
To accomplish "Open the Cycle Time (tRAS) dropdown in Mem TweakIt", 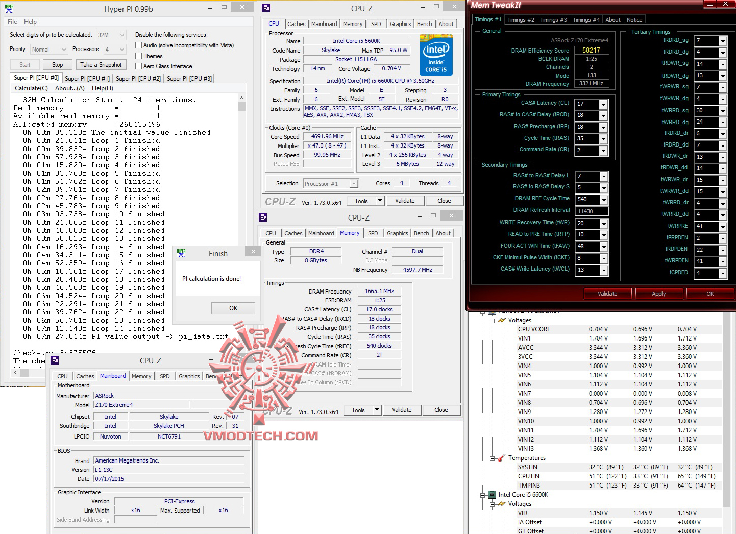I will pyautogui.click(x=603, y=139).
